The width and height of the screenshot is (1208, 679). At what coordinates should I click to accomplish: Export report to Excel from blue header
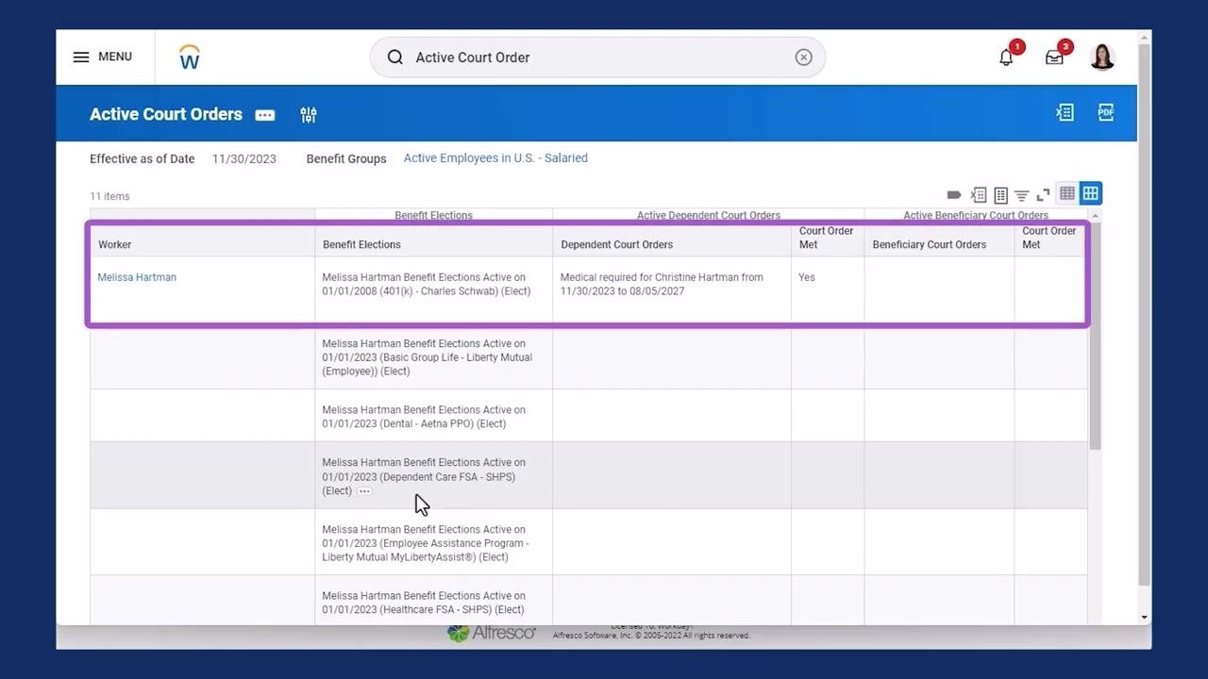tap(1065, 112)
